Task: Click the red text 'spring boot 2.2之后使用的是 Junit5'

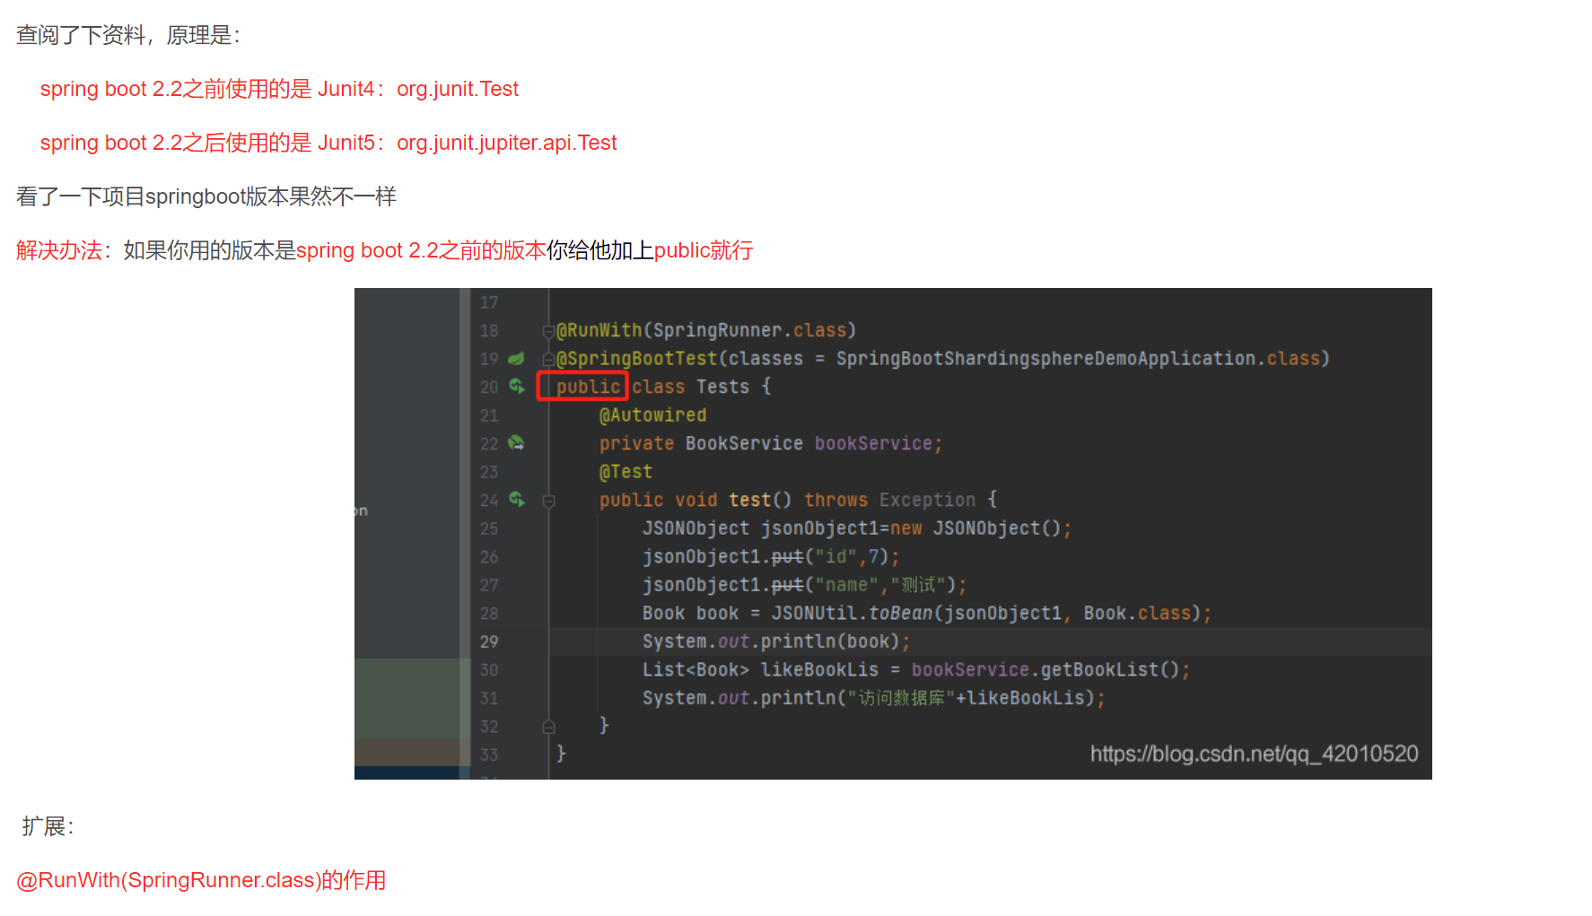Action: (x=207, y=143)
